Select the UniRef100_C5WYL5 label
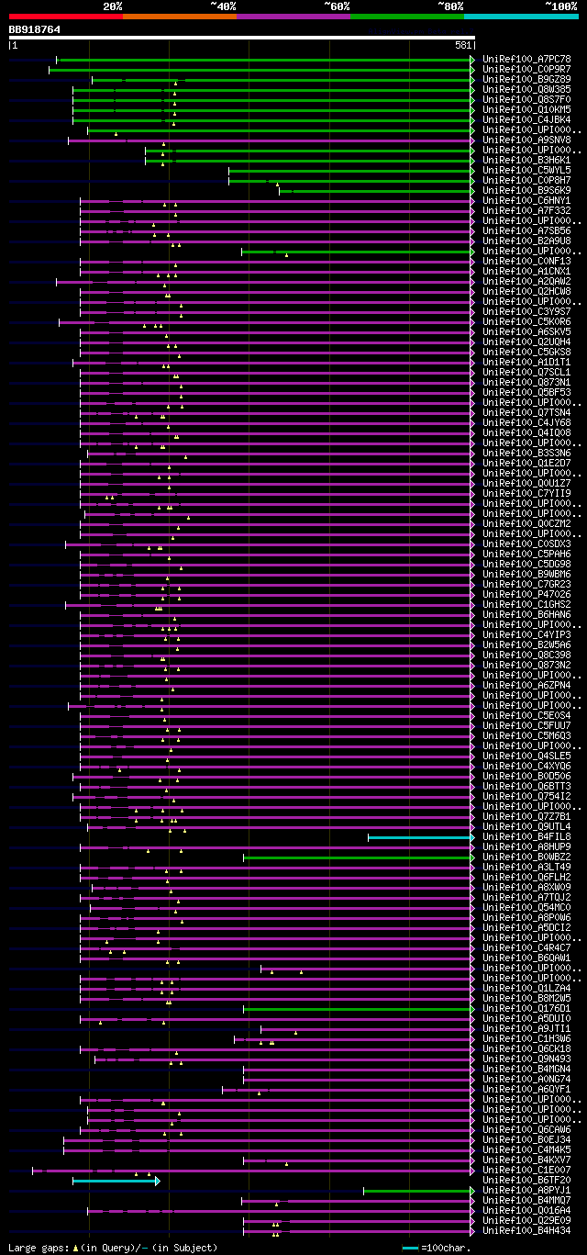This screenshot has height=1255, width=587. (x=526, y=170)
